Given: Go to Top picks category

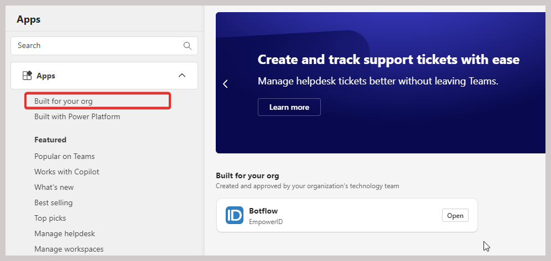Looking at the screenshot, I should click(x=50, y=218).
